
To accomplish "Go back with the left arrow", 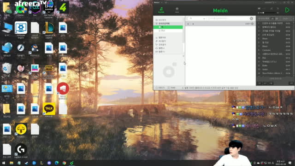I will 188,24.
